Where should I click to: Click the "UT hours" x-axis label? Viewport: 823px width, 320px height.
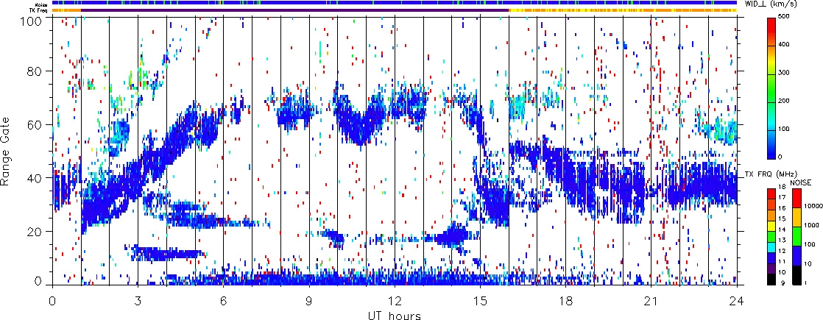(x=394, y=315)
